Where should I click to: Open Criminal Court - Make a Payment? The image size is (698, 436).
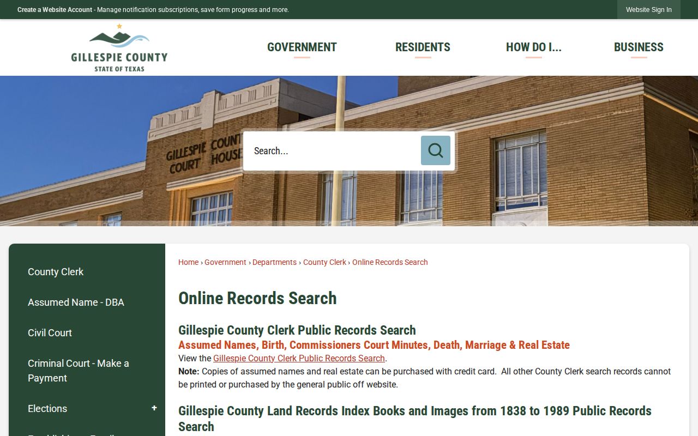(79, 371)
